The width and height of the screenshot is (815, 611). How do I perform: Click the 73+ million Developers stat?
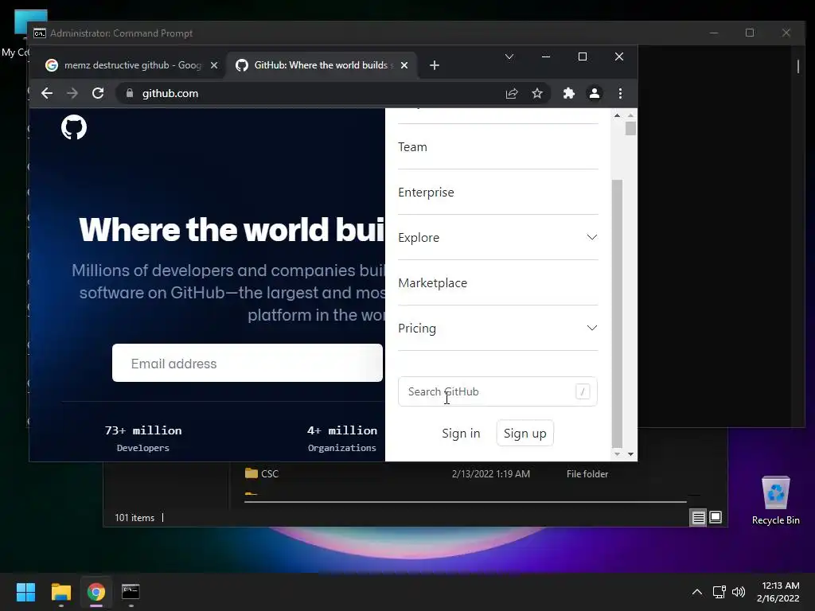pyautogui.click(x=143, y=438)
